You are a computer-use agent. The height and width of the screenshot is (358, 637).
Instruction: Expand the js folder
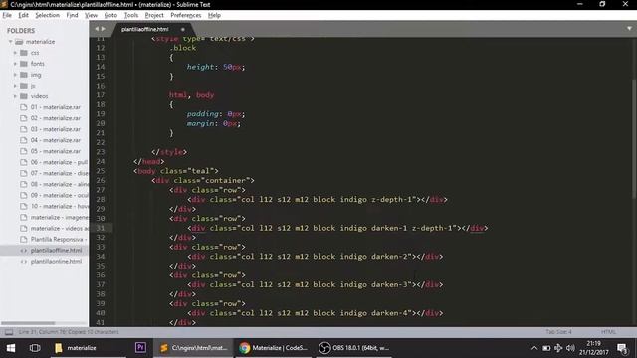tap(15, 86)
